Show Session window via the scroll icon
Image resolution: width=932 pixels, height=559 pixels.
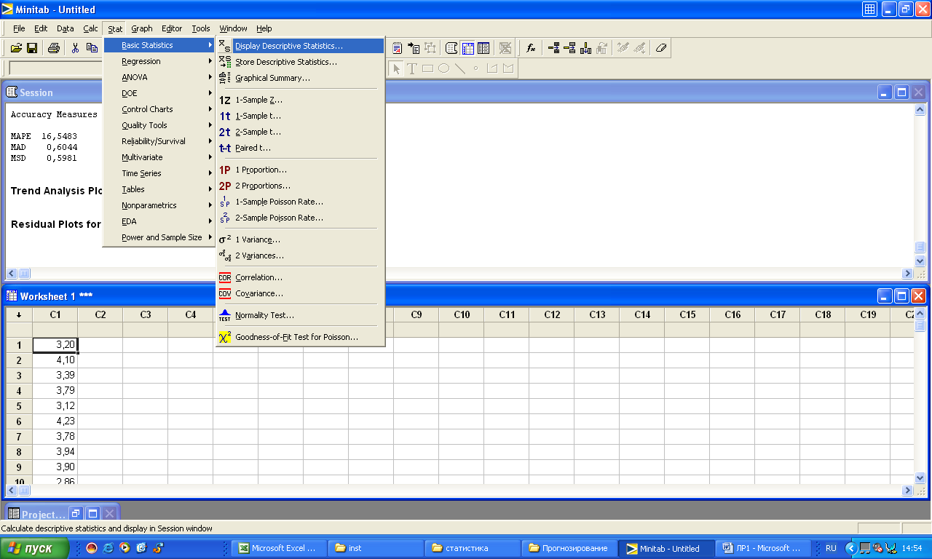pos(451,48)
